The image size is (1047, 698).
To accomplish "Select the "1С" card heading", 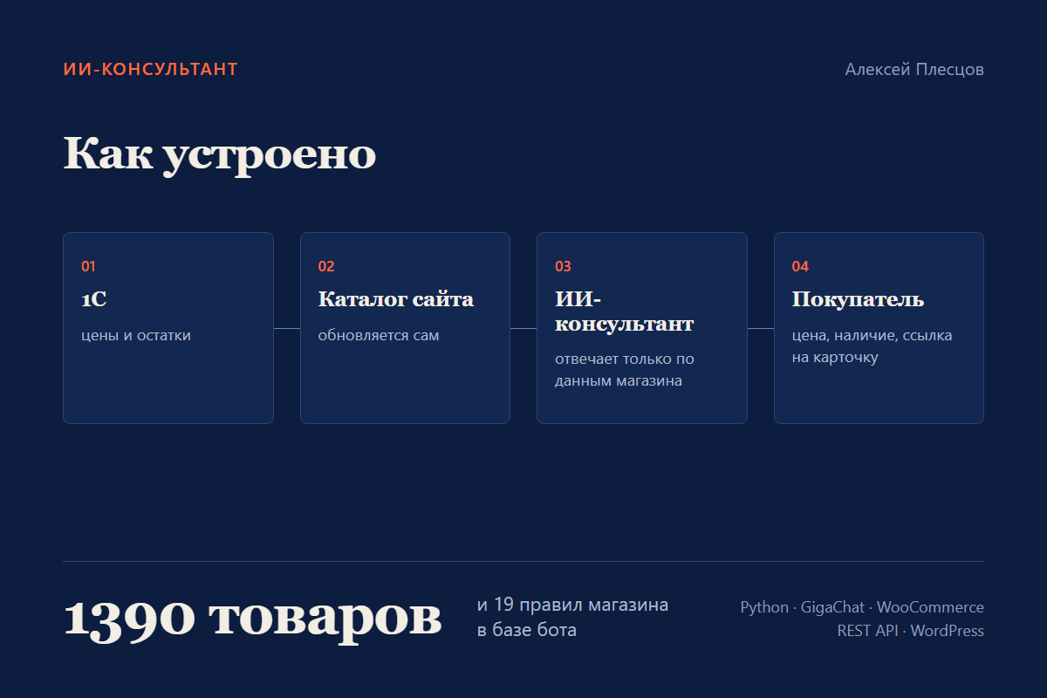I will (94, 299).
